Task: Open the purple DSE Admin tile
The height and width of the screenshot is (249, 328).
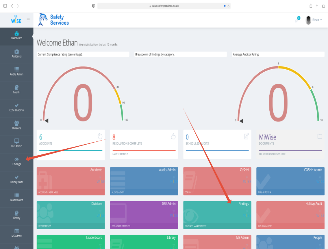Action: coord(144,215)
